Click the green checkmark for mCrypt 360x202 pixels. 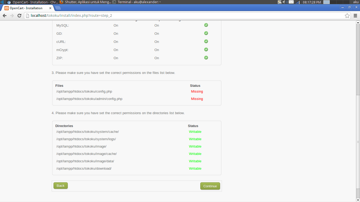(206, 49)
